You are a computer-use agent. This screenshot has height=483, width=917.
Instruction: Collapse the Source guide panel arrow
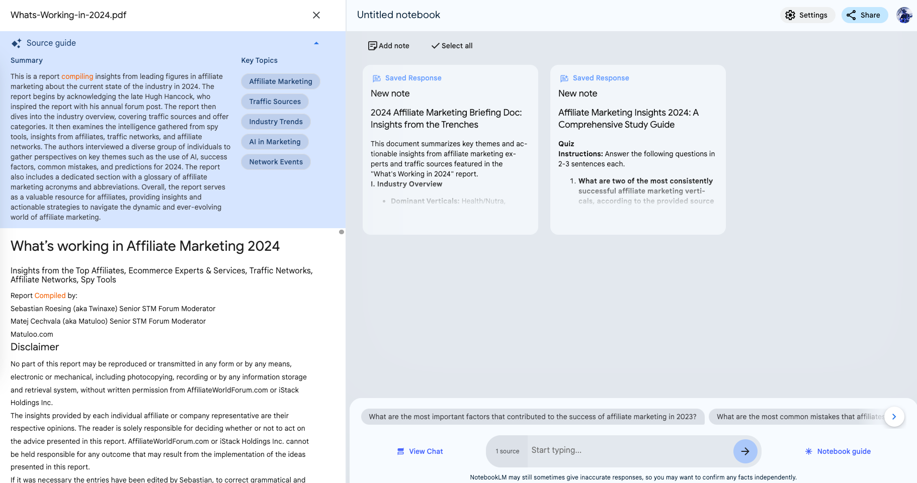click(316, 43)
